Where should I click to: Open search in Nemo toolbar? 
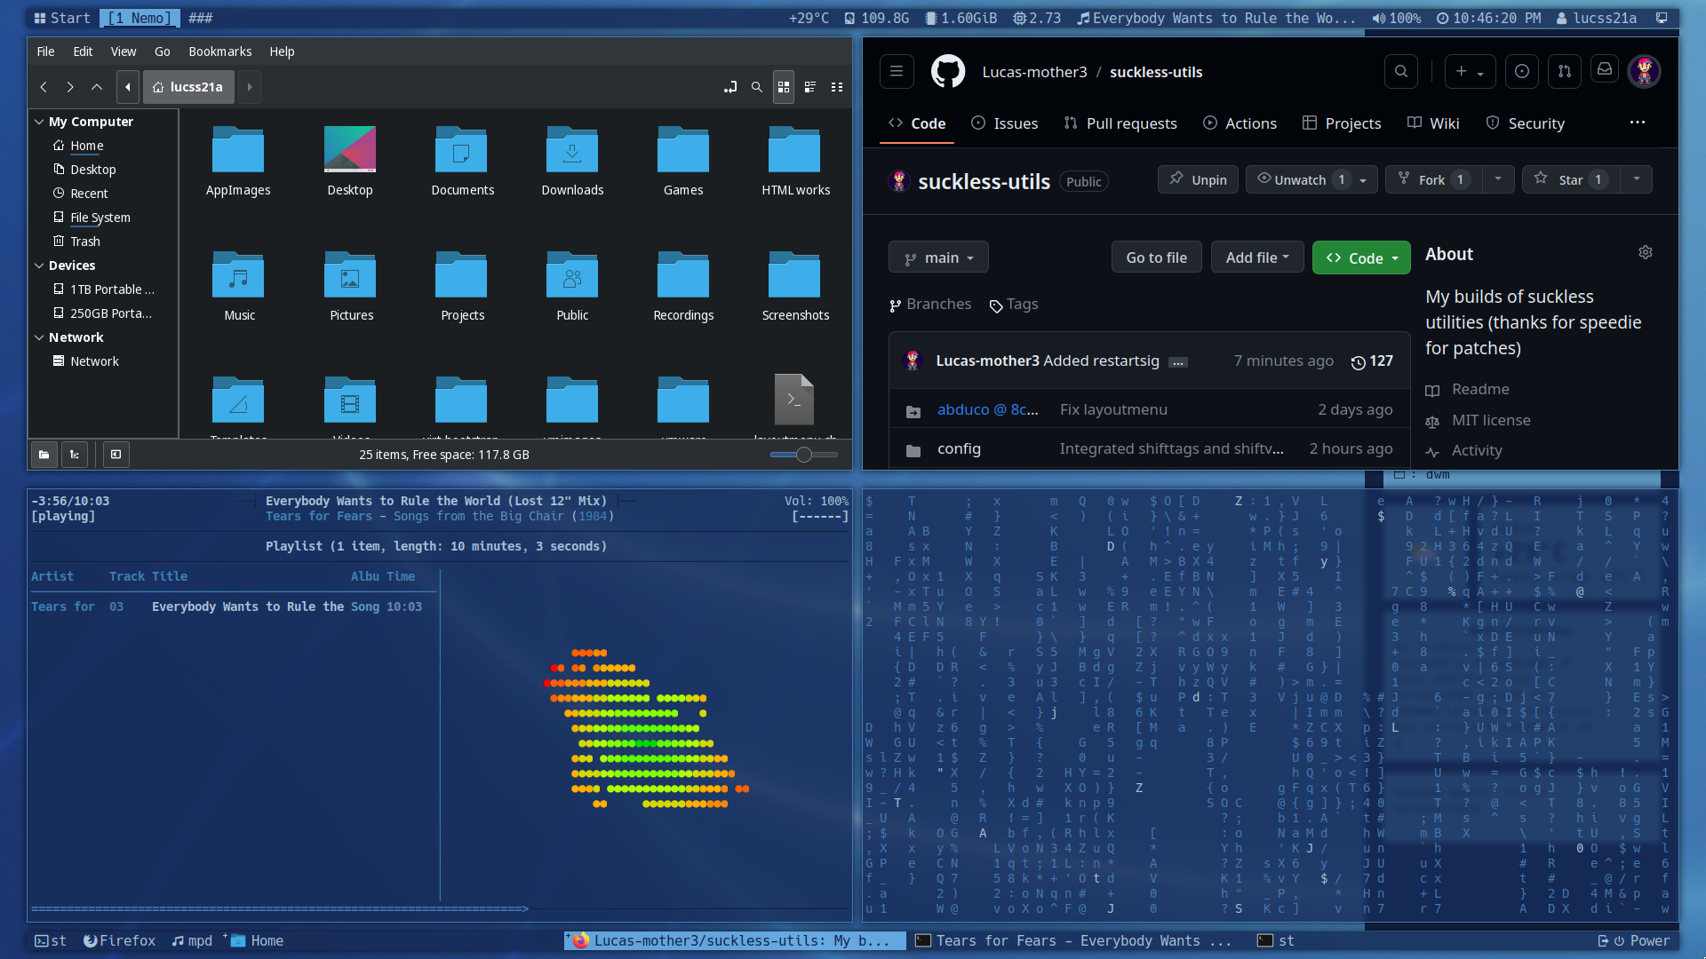pyautogui.click(x=757, y=87)
